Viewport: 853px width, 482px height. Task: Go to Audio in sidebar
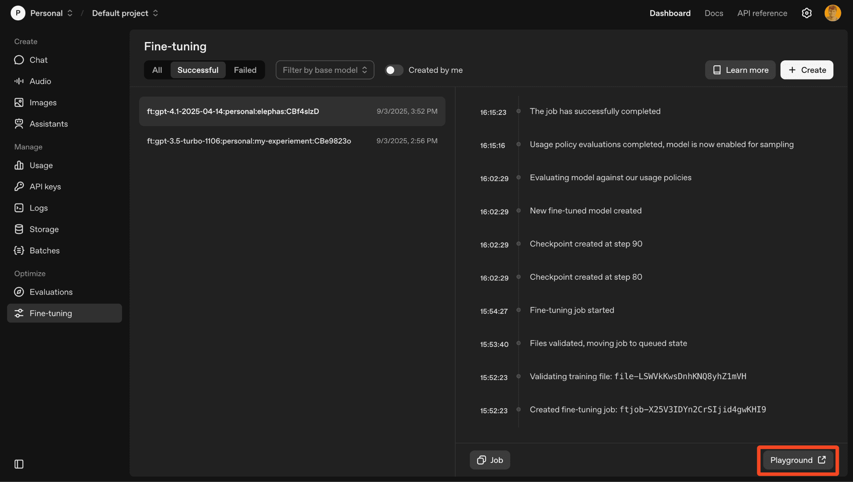(40, 81)
